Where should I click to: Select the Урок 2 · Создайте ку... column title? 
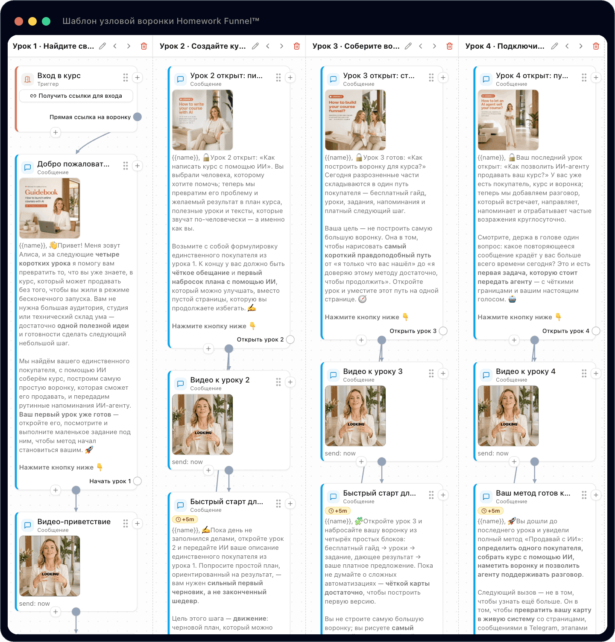pyautogui.click(x=203, y=46)
